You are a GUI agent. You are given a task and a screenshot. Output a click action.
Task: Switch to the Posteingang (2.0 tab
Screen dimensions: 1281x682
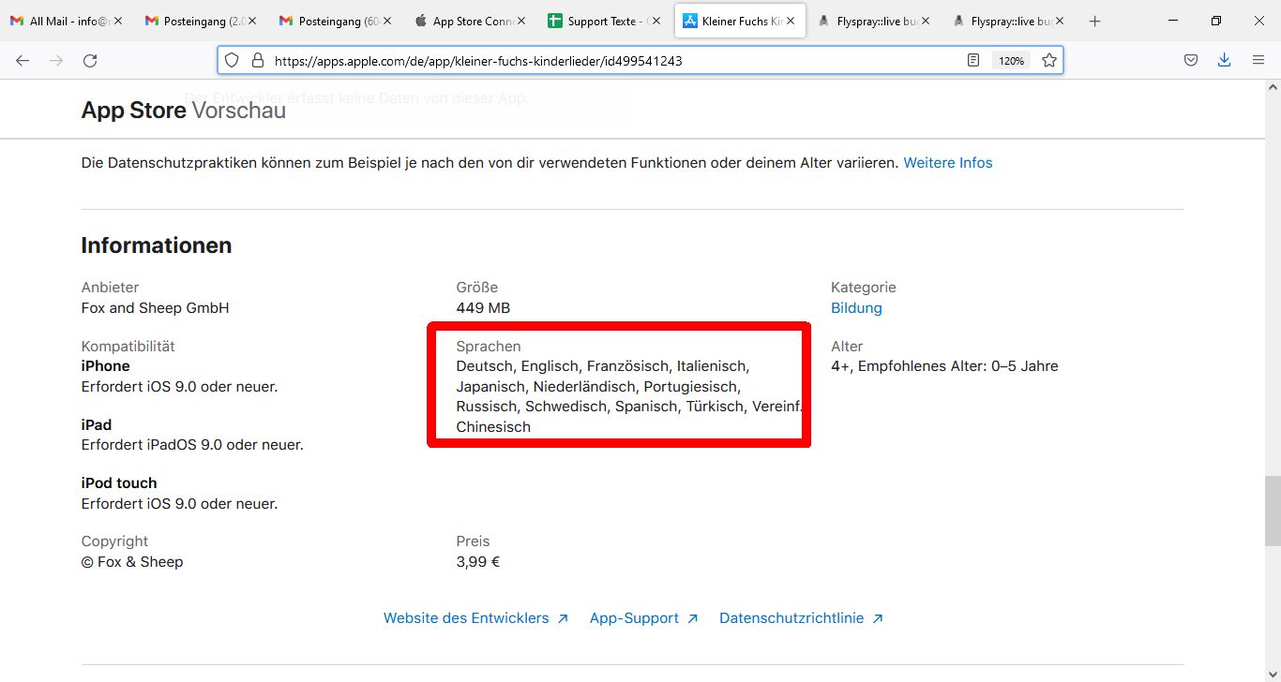pyautogui.click(x=200, y=21)
